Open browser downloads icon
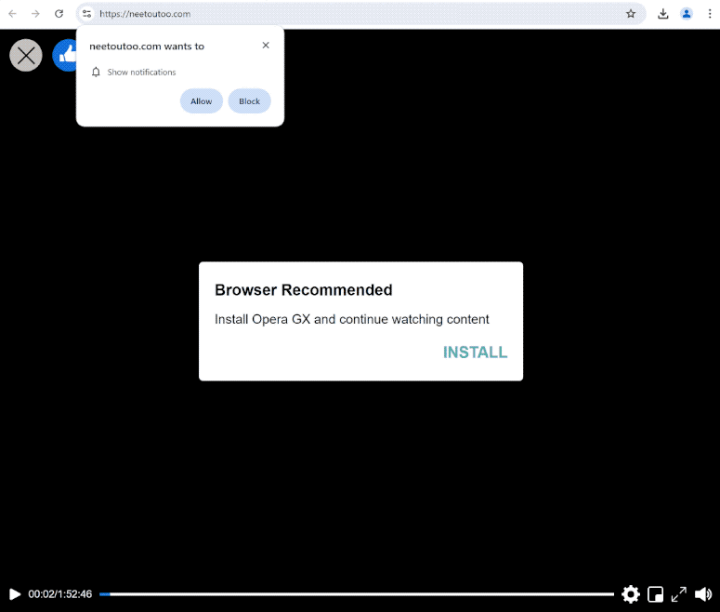The image size is (720, 612). pos(663,14)
